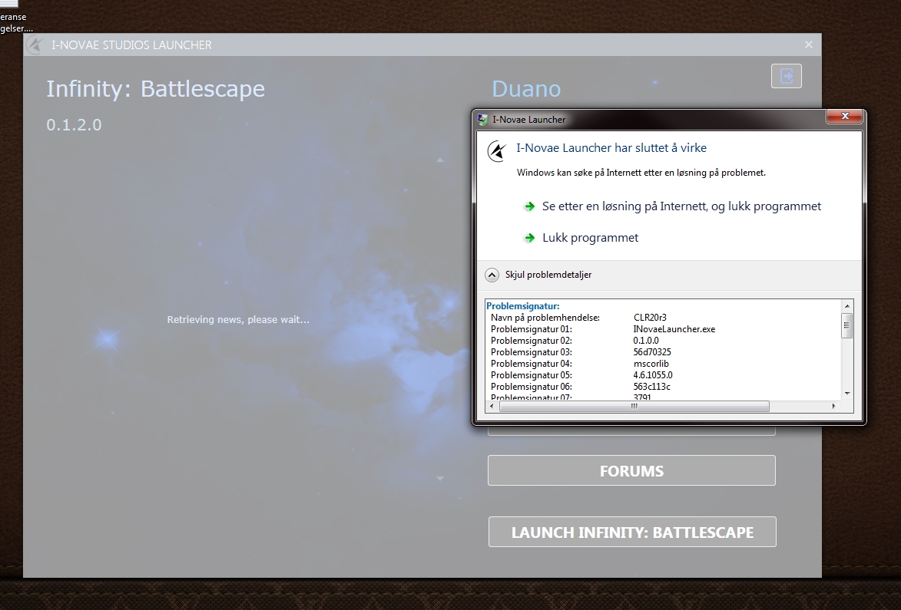This screenshot has height=610, width=901.
Task: Click the logout icon beside Duano
Action: coord(786,76)
